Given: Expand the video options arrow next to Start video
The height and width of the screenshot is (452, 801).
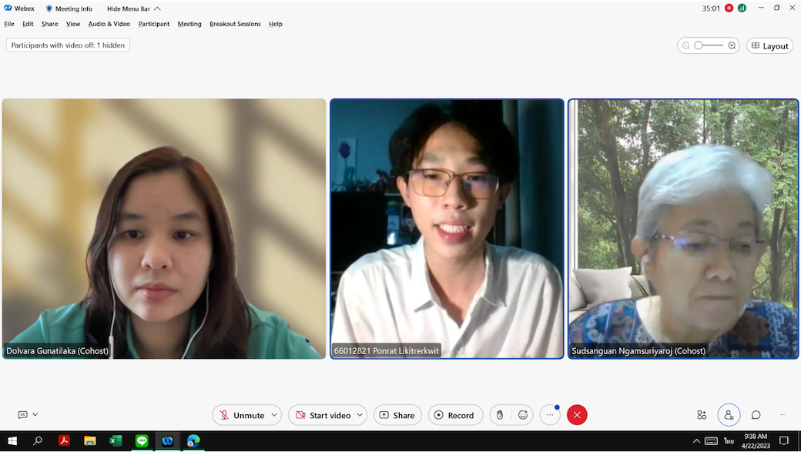Looking at the screenshot, I should [359, 415].
